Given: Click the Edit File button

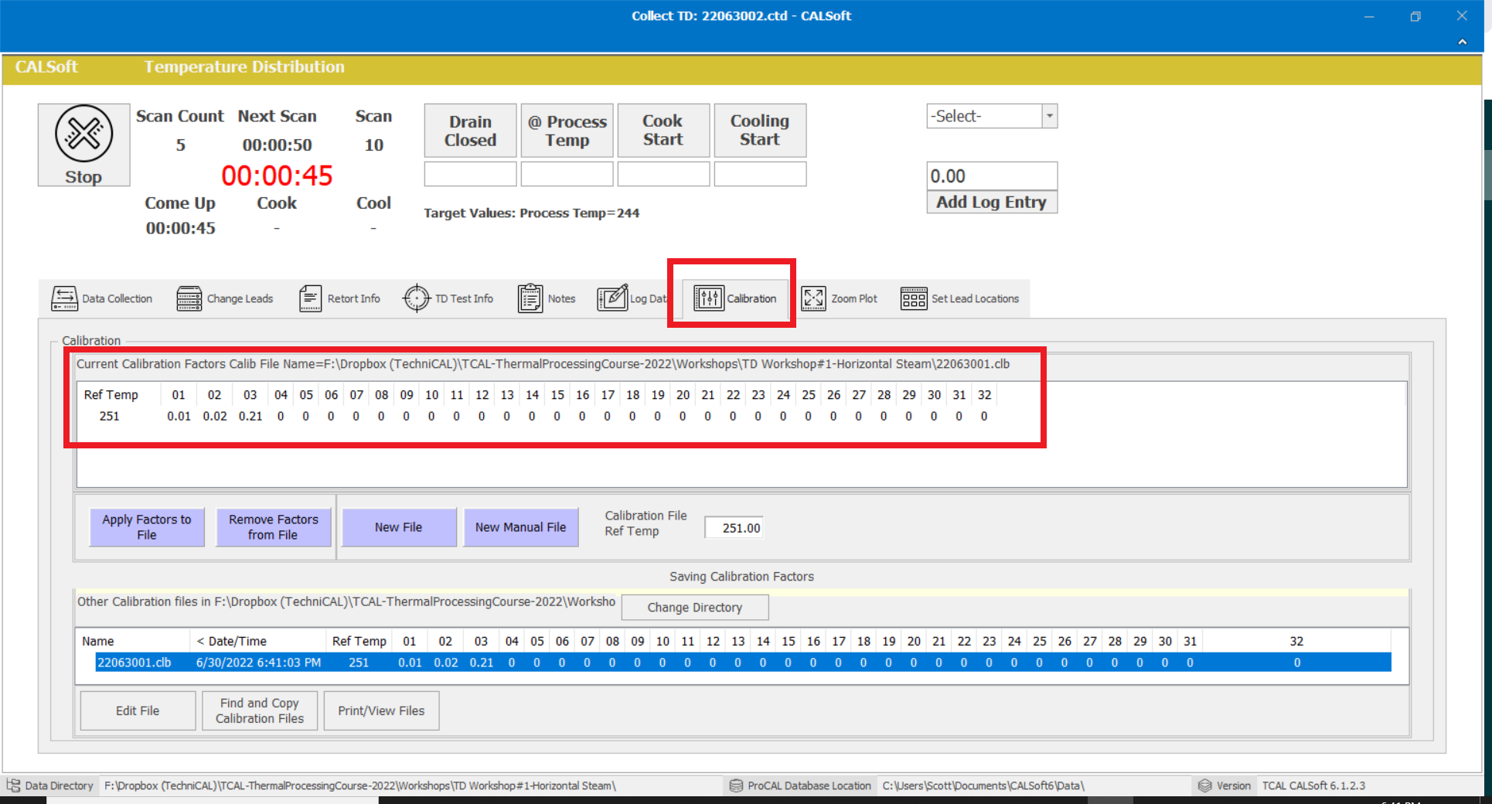Looking at the screenshot, I should [138, 710].
